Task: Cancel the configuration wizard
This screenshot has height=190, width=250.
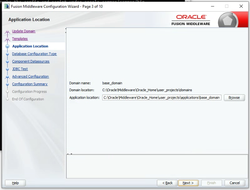Action: (235, 183)
